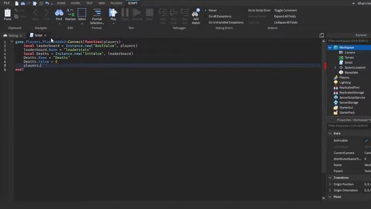The width and height of the screenshot is (371, 209).
Task: Open the Play dropdown arrow
Action: point(113,23)
